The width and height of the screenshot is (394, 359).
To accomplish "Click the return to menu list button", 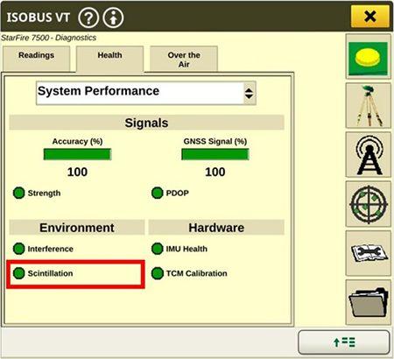I will coord(344,342).
